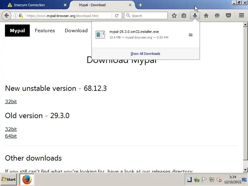Click Show All Downloads
This screenshot has width=248, height=186.
[145, 54]
